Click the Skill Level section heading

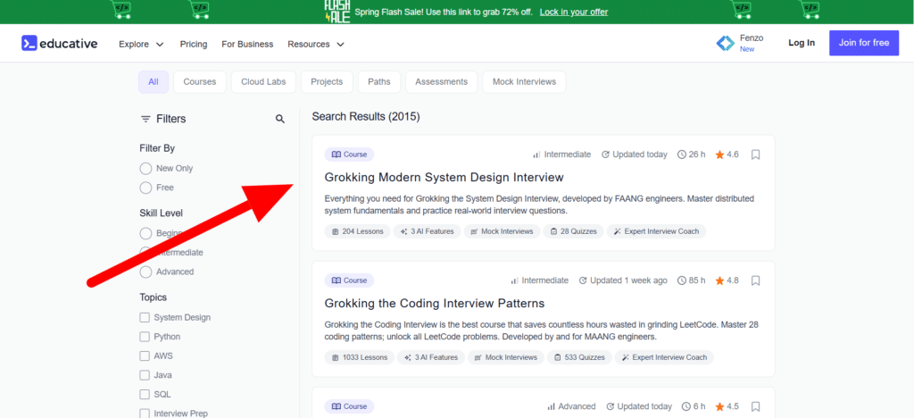161,213
